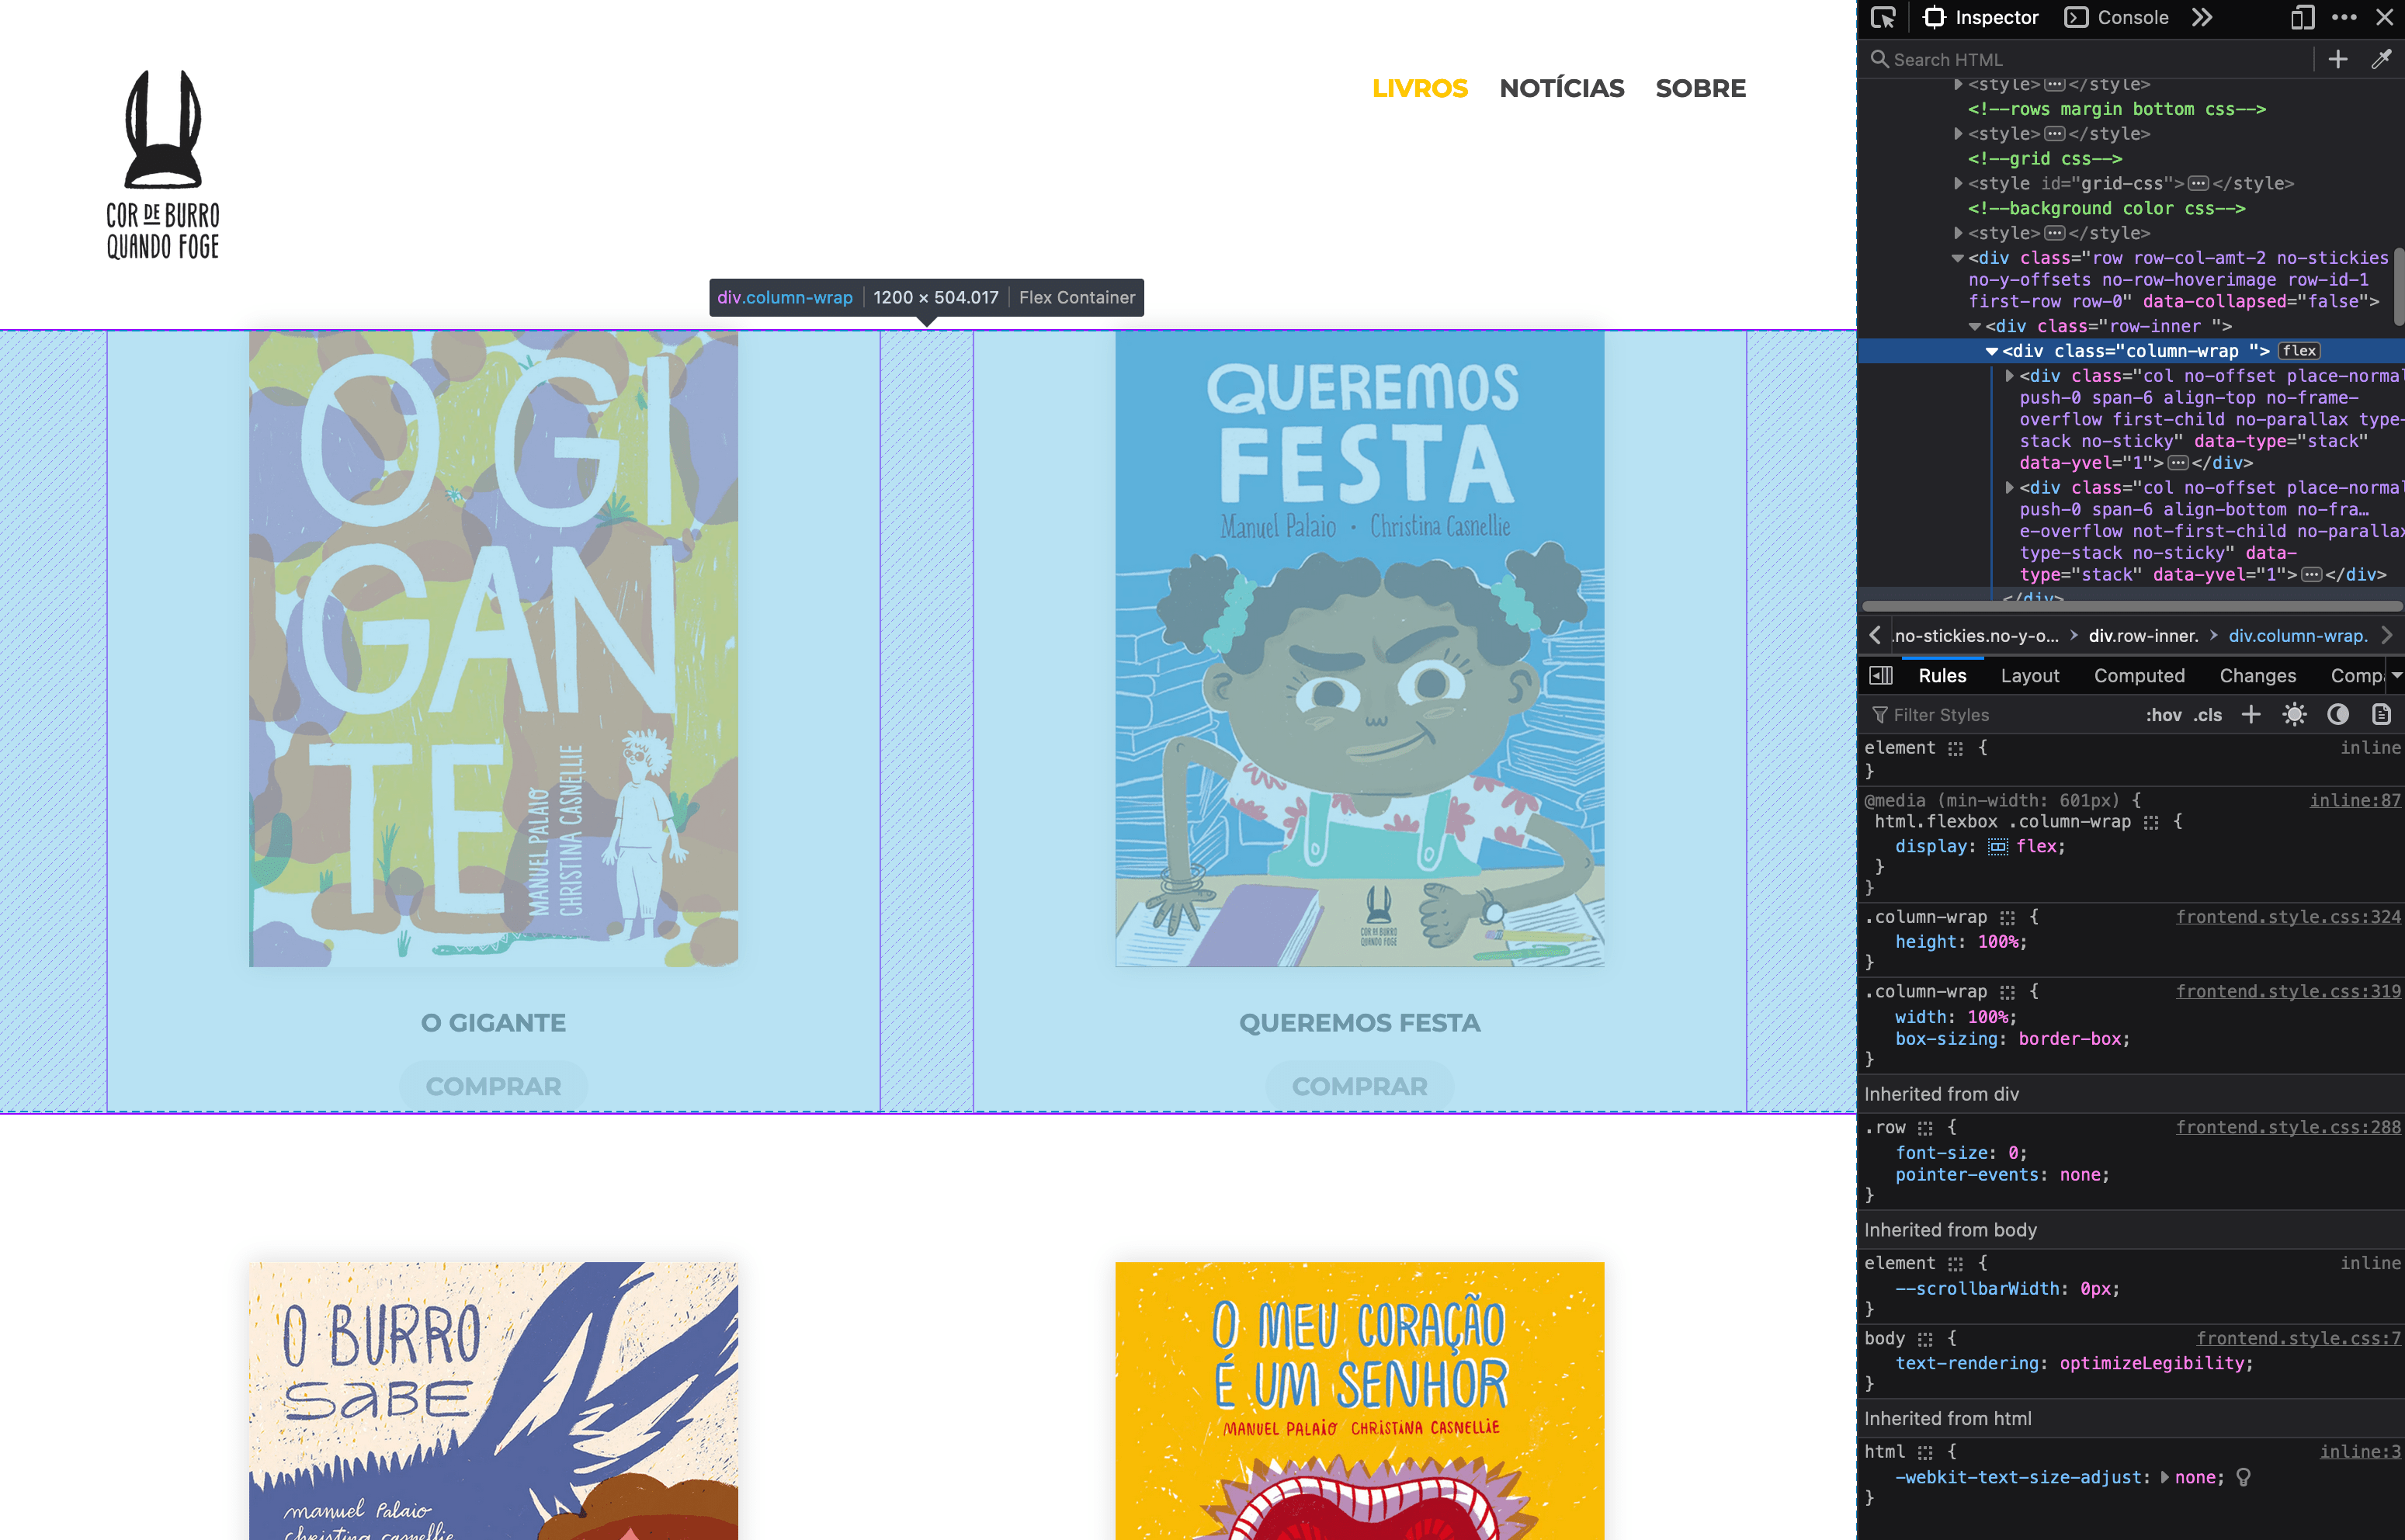
Task: Click ellipsis badge of the align-top col div
Action: [2178, 463]
